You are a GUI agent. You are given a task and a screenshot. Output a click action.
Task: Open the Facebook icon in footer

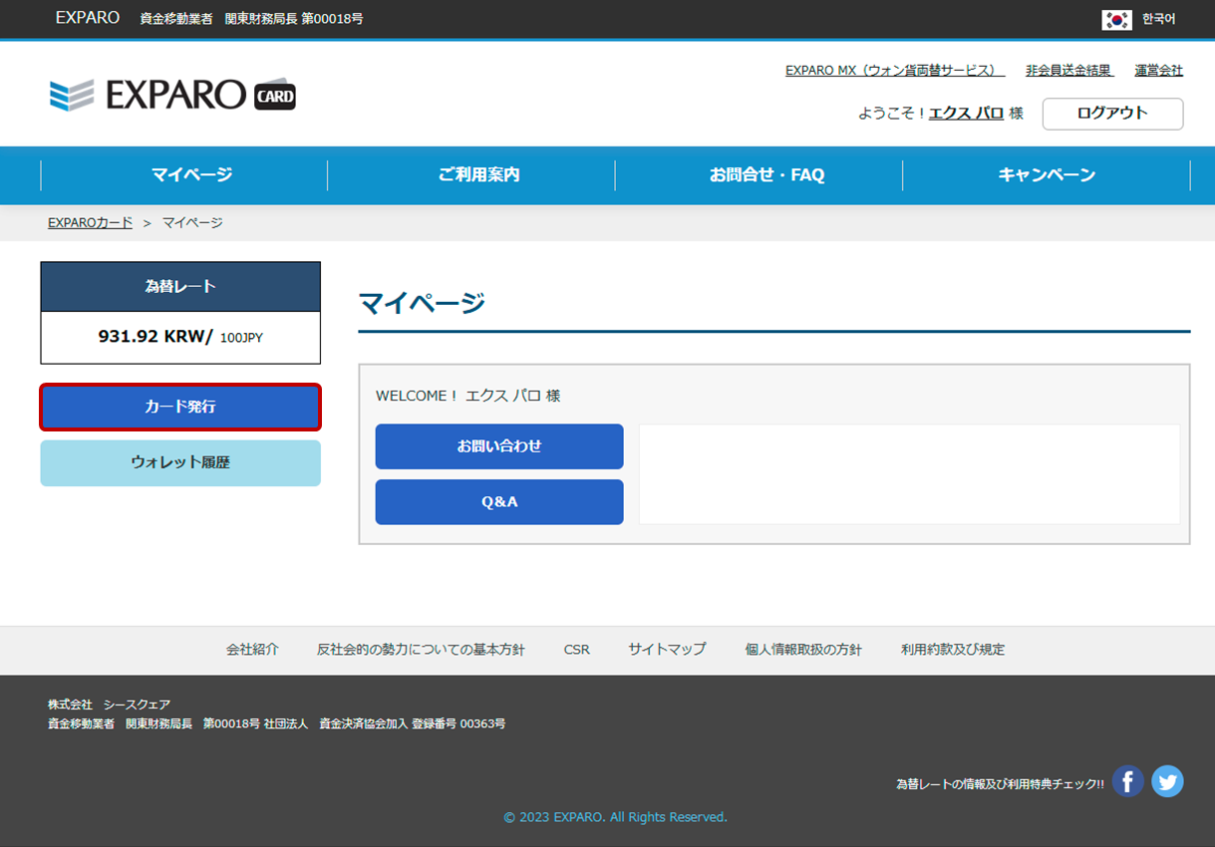click(x=1127, y=781)
